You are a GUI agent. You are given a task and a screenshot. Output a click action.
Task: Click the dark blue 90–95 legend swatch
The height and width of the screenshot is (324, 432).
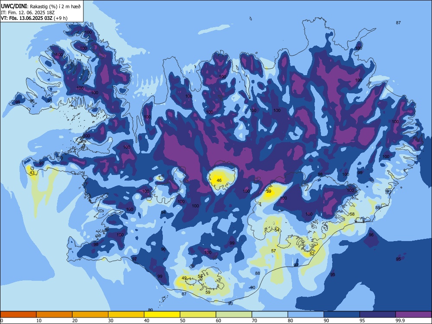342,314
